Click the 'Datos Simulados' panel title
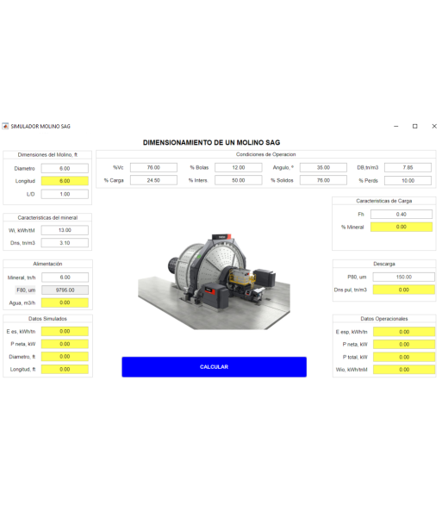442x524 pixels. [47, 319]
